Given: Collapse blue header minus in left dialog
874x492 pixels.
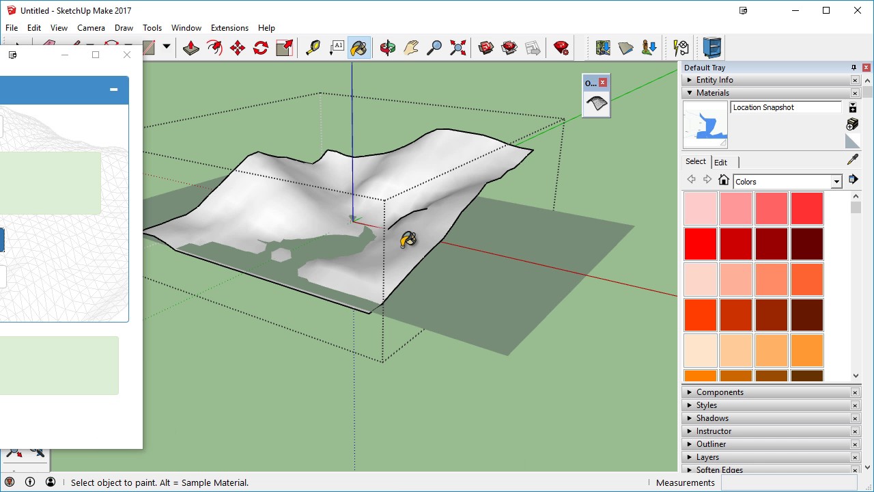Looking at the screenshot, I should click(x=113, y=90).
